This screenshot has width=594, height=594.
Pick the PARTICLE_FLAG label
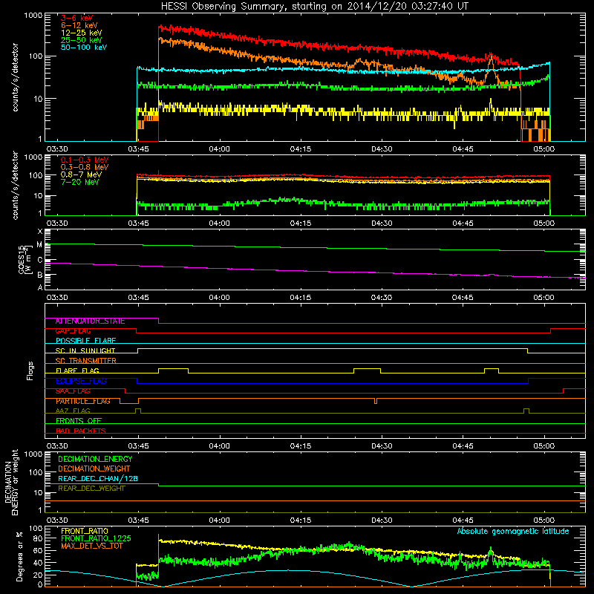(x=83, y=401)
